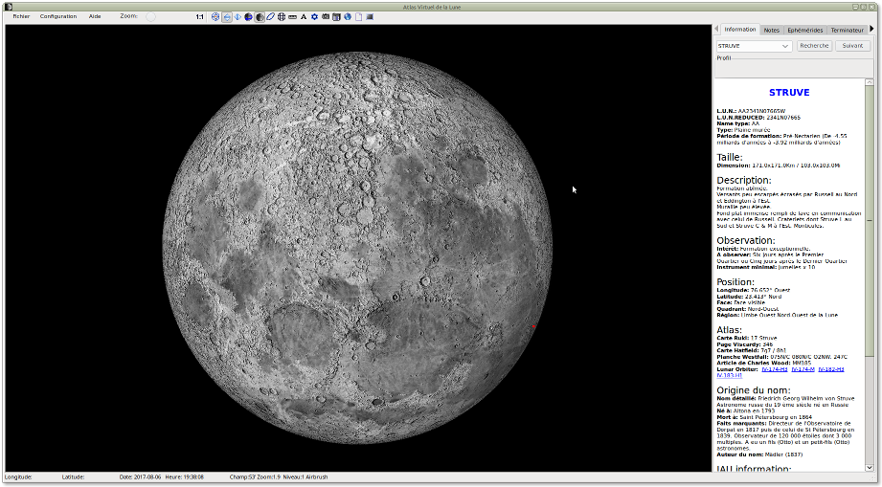Open Lunar Orbiter link IV-183-H1
This screenshot has height=487, width=882.
point(730,375)
